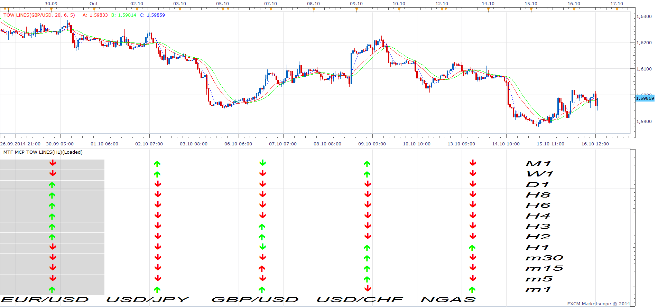Screen dimensions: 658x307
Task: Click the blue C: 1,59859 value
Action: pos(152,15)
